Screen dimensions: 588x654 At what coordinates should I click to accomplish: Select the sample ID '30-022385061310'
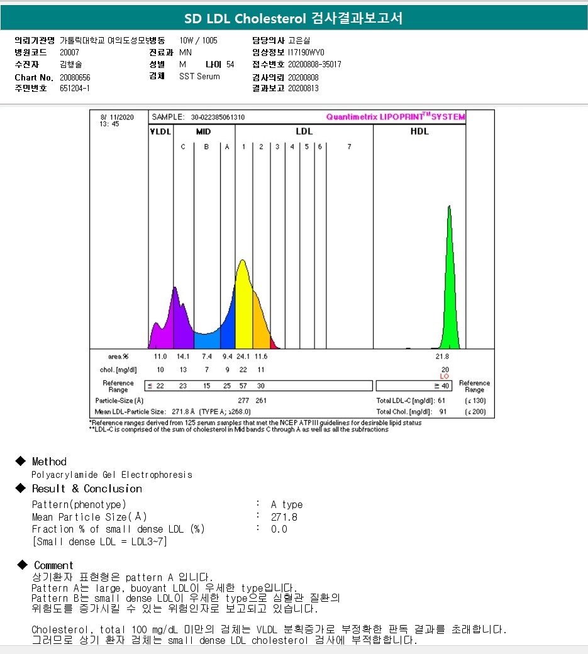pyautogui.click(x=218, y=117)
